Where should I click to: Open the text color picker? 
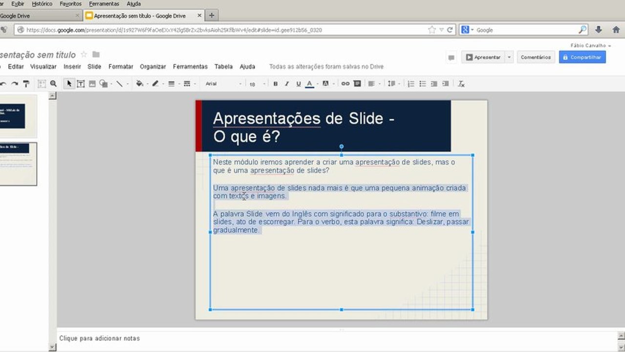coord(309,84)
